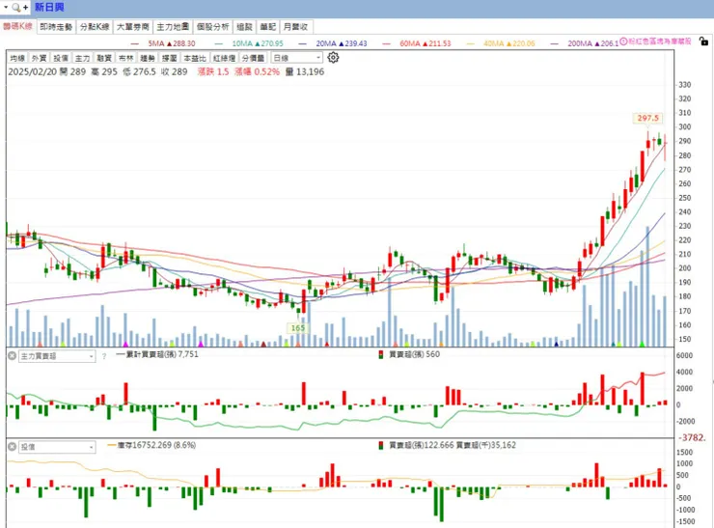The width and height of the screenshot is (714, 528).
Task: Click the 2025/02/20 date text
Action: [33, 72]
